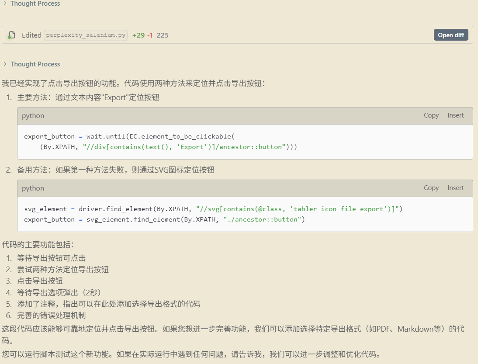This screenshot has height=364, width=478.
Task: Click the 225 line count number
Action: coord(163,35)
